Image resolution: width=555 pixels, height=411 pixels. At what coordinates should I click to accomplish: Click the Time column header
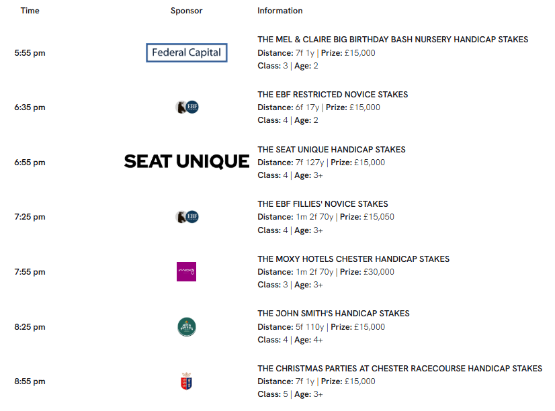coord(30,11)
